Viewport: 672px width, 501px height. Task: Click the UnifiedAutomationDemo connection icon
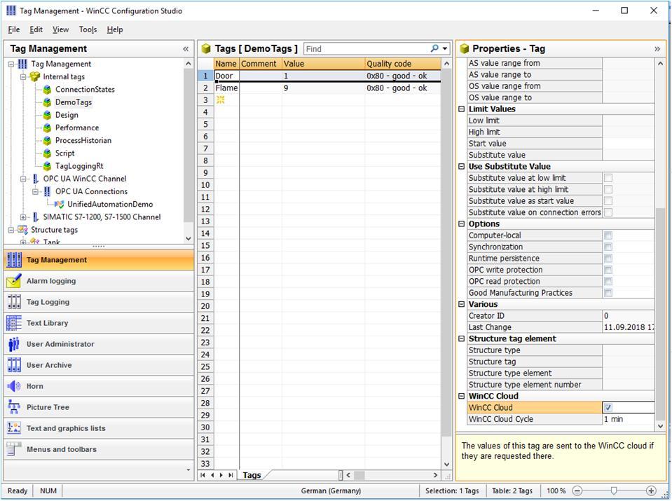pos(59,205)
